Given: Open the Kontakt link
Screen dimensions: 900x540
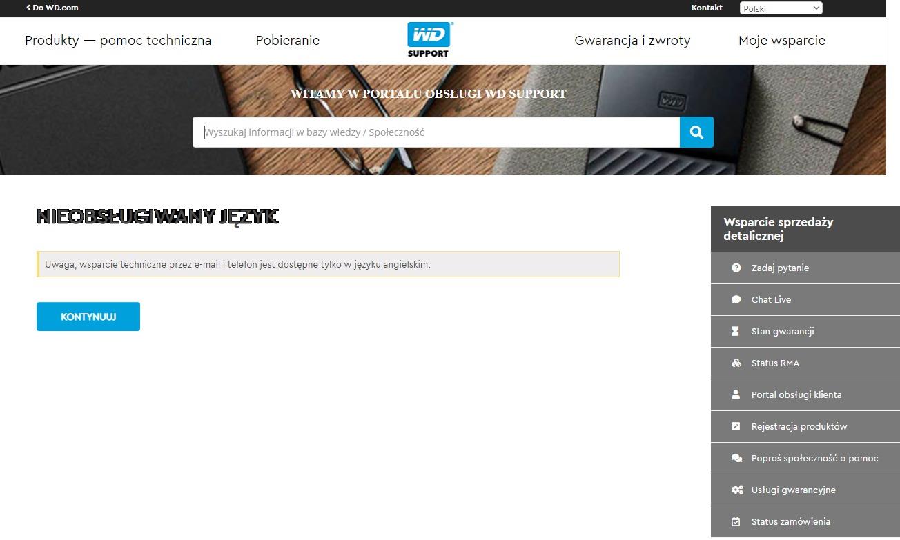Looking at the screenshot, I should coord(707,8).
